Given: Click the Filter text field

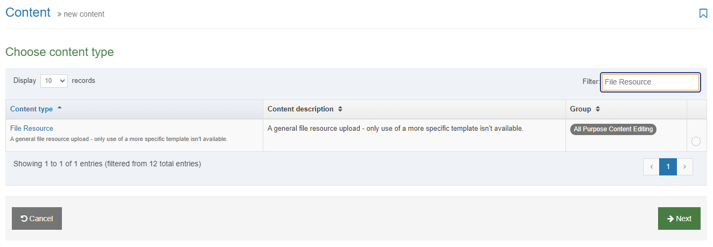Looking at the screenshot, I should (650, 82).
